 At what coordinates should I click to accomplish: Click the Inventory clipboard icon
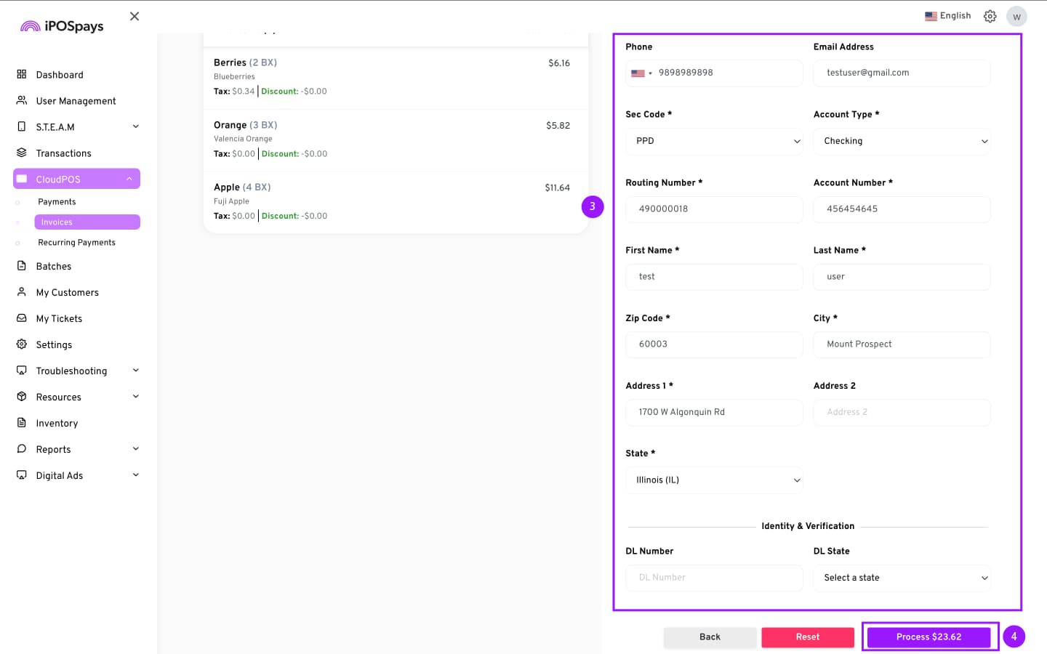coord(22,423)
